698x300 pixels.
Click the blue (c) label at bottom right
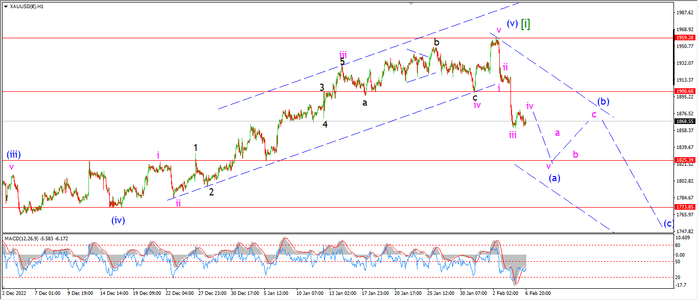(x=668, y=223)
